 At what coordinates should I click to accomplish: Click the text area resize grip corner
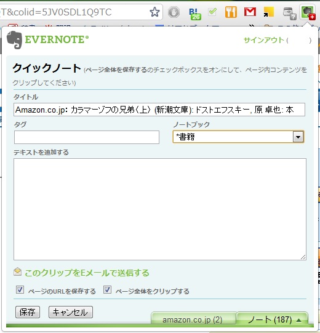[x=303, y=257]
